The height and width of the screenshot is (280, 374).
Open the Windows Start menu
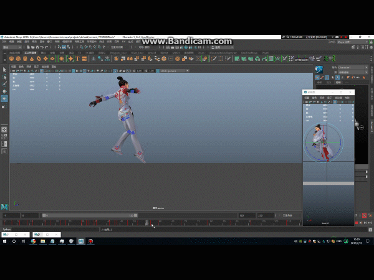click(x=4, y=241)
